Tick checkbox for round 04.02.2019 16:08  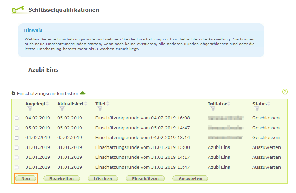click(x=16, y=118)
